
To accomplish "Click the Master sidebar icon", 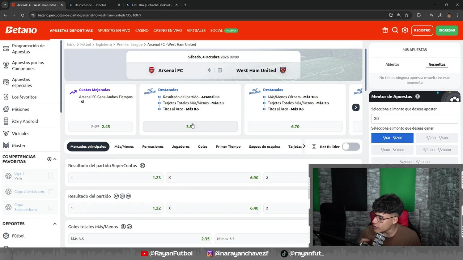I will click(6, 146).
